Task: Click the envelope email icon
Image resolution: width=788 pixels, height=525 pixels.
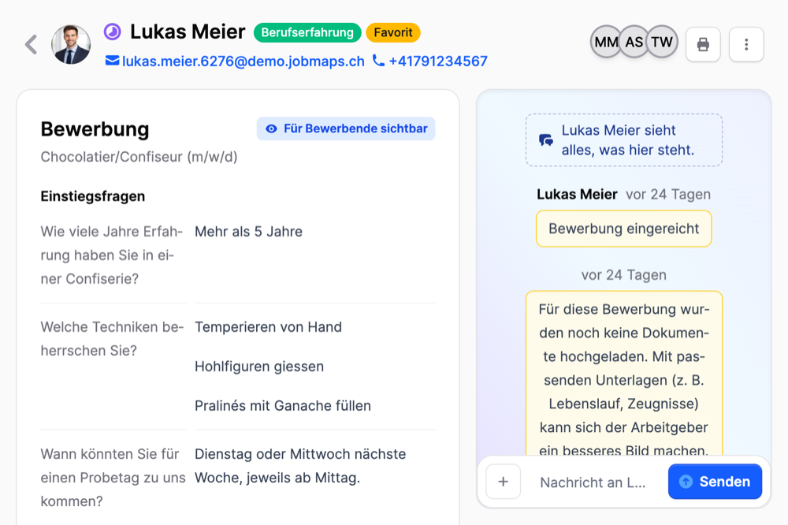Action: pos(112,61)
